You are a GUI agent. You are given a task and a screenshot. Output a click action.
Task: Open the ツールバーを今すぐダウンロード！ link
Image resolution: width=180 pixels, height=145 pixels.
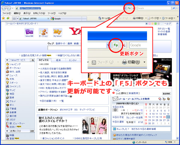[x=22, y=23]
